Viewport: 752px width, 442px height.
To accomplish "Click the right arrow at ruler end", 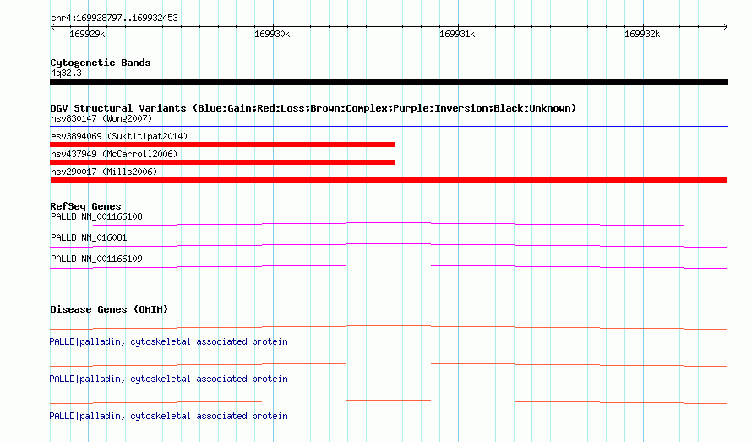I will [x=725, y=26].
